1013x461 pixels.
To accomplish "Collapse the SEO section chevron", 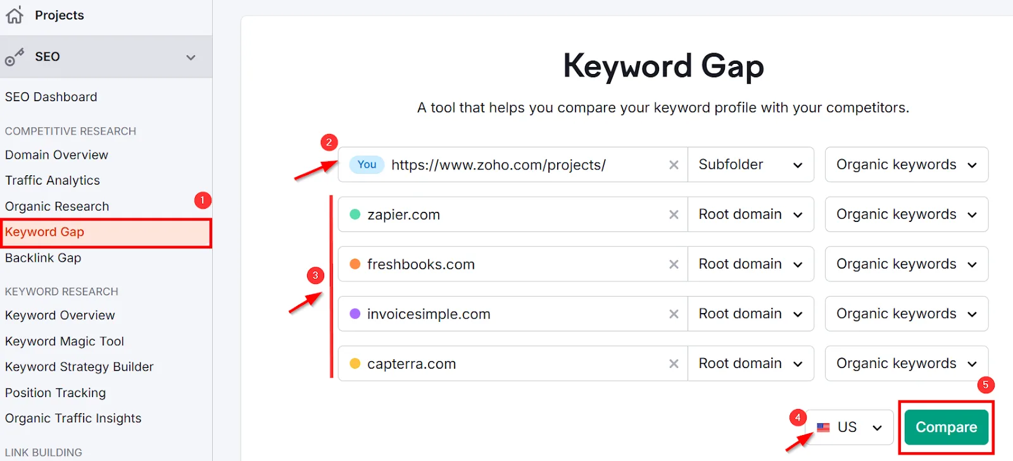I will click(x=191, y=58).
